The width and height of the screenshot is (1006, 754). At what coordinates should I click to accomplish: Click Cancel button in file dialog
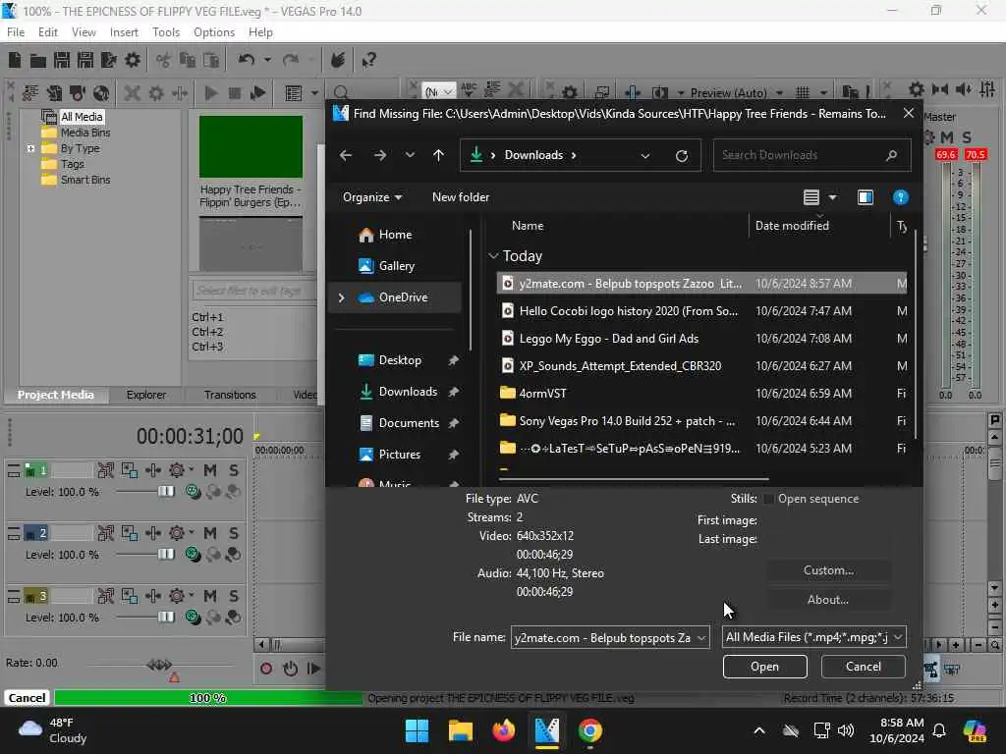coord(864,667)
